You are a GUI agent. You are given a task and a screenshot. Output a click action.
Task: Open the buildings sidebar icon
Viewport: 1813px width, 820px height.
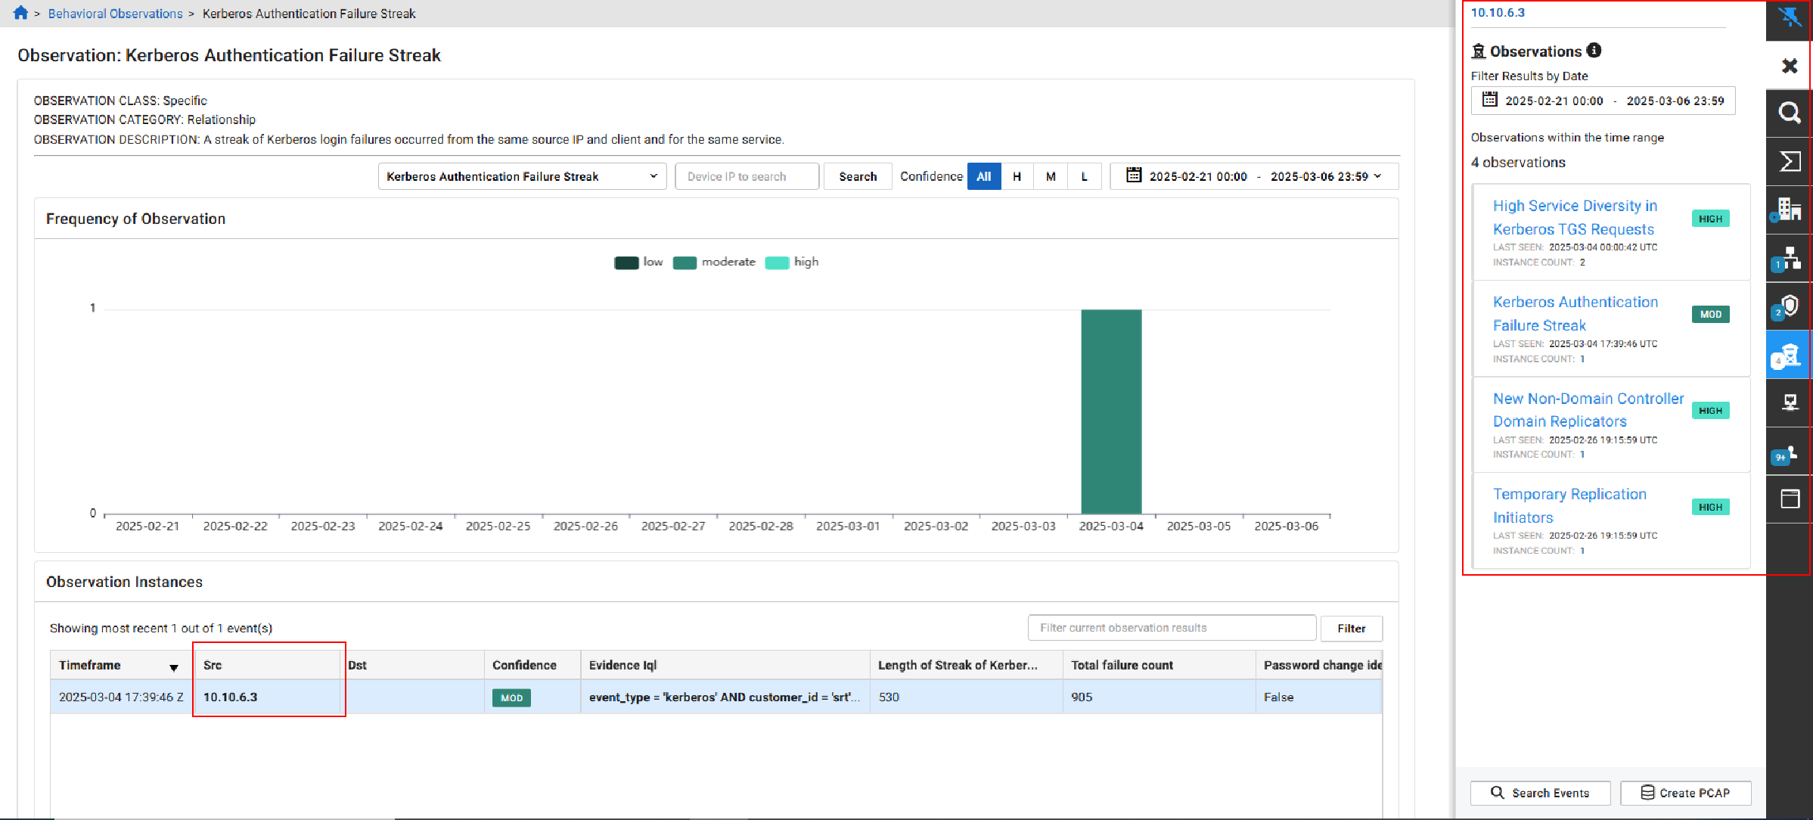[x=1790, y=210]
